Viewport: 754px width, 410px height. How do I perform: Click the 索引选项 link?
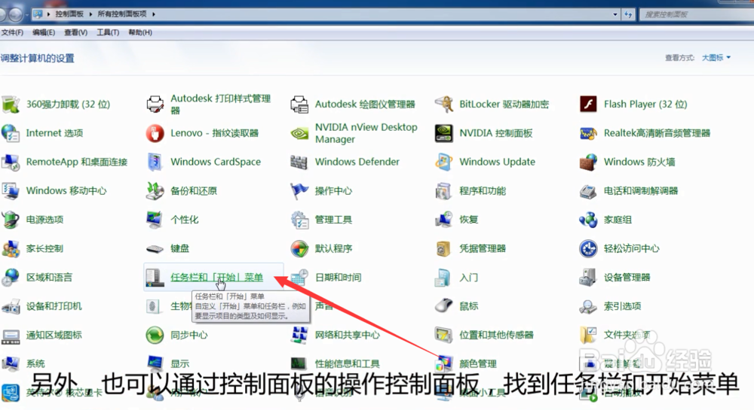[x=622, y=306]
